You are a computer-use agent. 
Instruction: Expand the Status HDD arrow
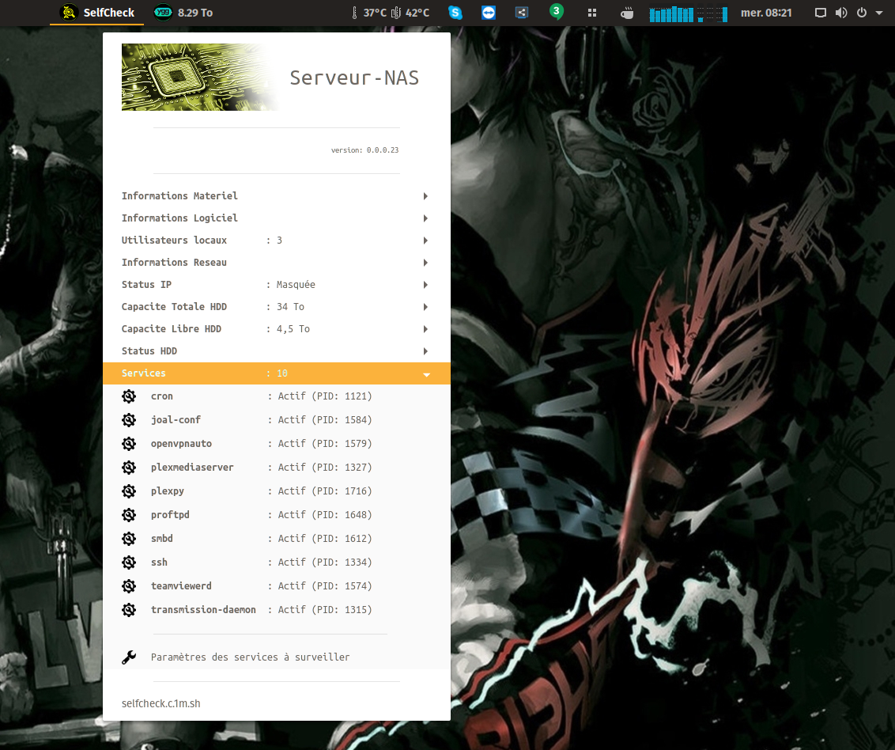coord(425,351)
